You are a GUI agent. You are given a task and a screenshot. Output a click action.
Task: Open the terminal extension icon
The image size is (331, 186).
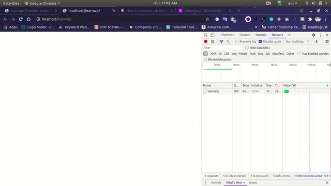263,19
